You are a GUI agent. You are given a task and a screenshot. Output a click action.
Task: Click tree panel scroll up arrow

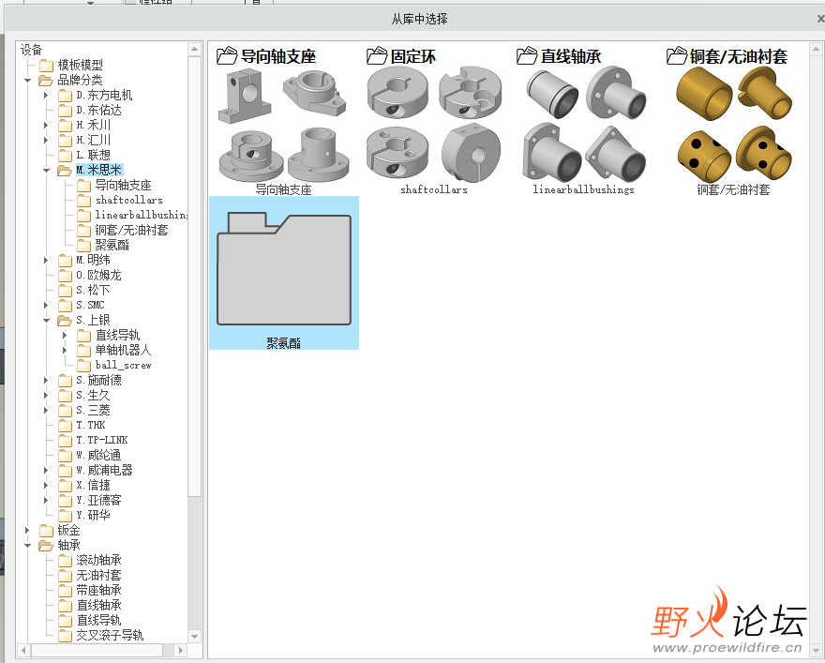pos(195,49)
